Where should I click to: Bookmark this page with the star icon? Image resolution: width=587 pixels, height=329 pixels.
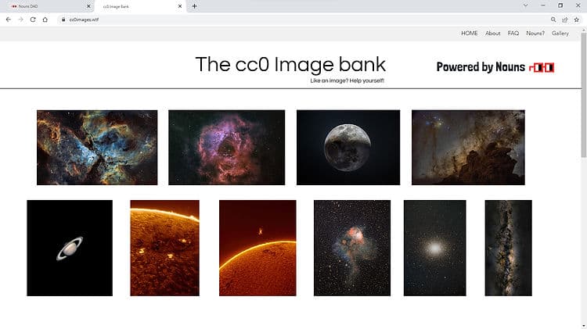pyautogui.click(x=577, y=20)
